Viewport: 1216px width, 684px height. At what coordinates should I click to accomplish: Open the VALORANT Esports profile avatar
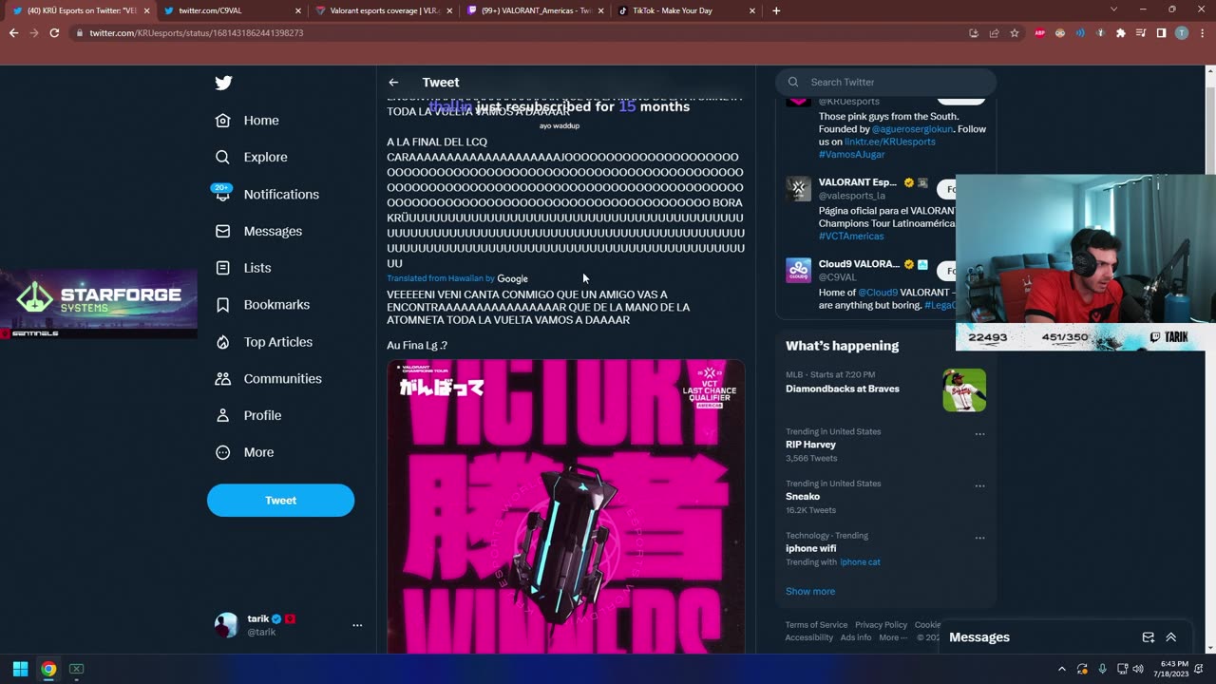798,188
